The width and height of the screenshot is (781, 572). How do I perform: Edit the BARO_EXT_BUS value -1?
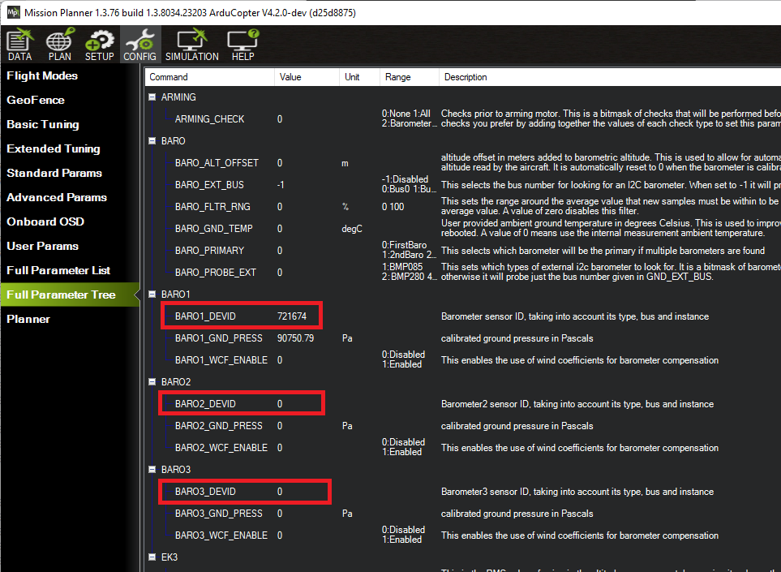[x=281, y=185]
